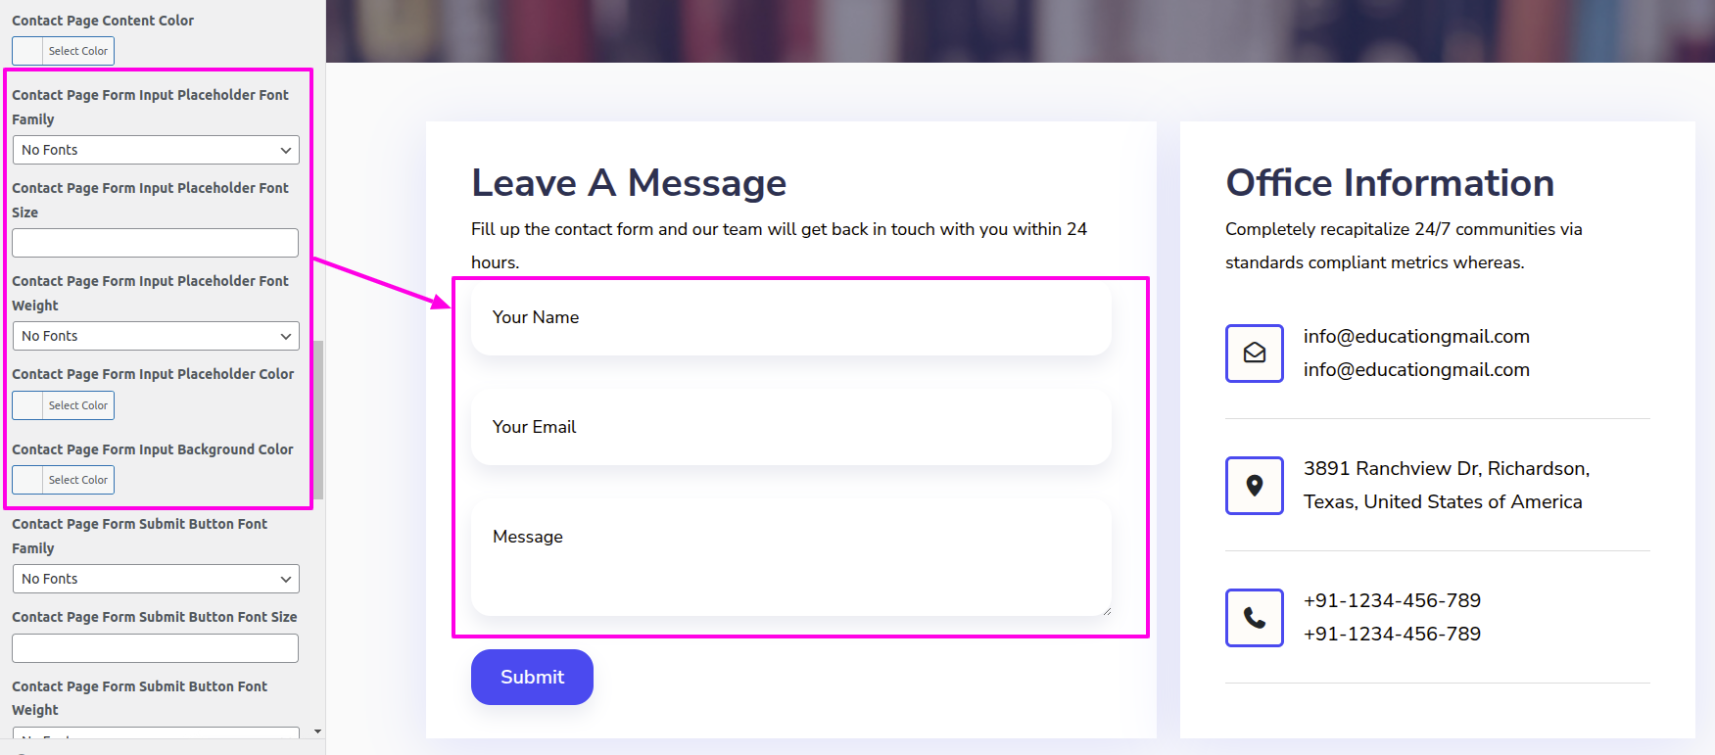Screen dimensions: 1715x755
Task: Click into the Message textarea
Action: click(x=790, y=558)
